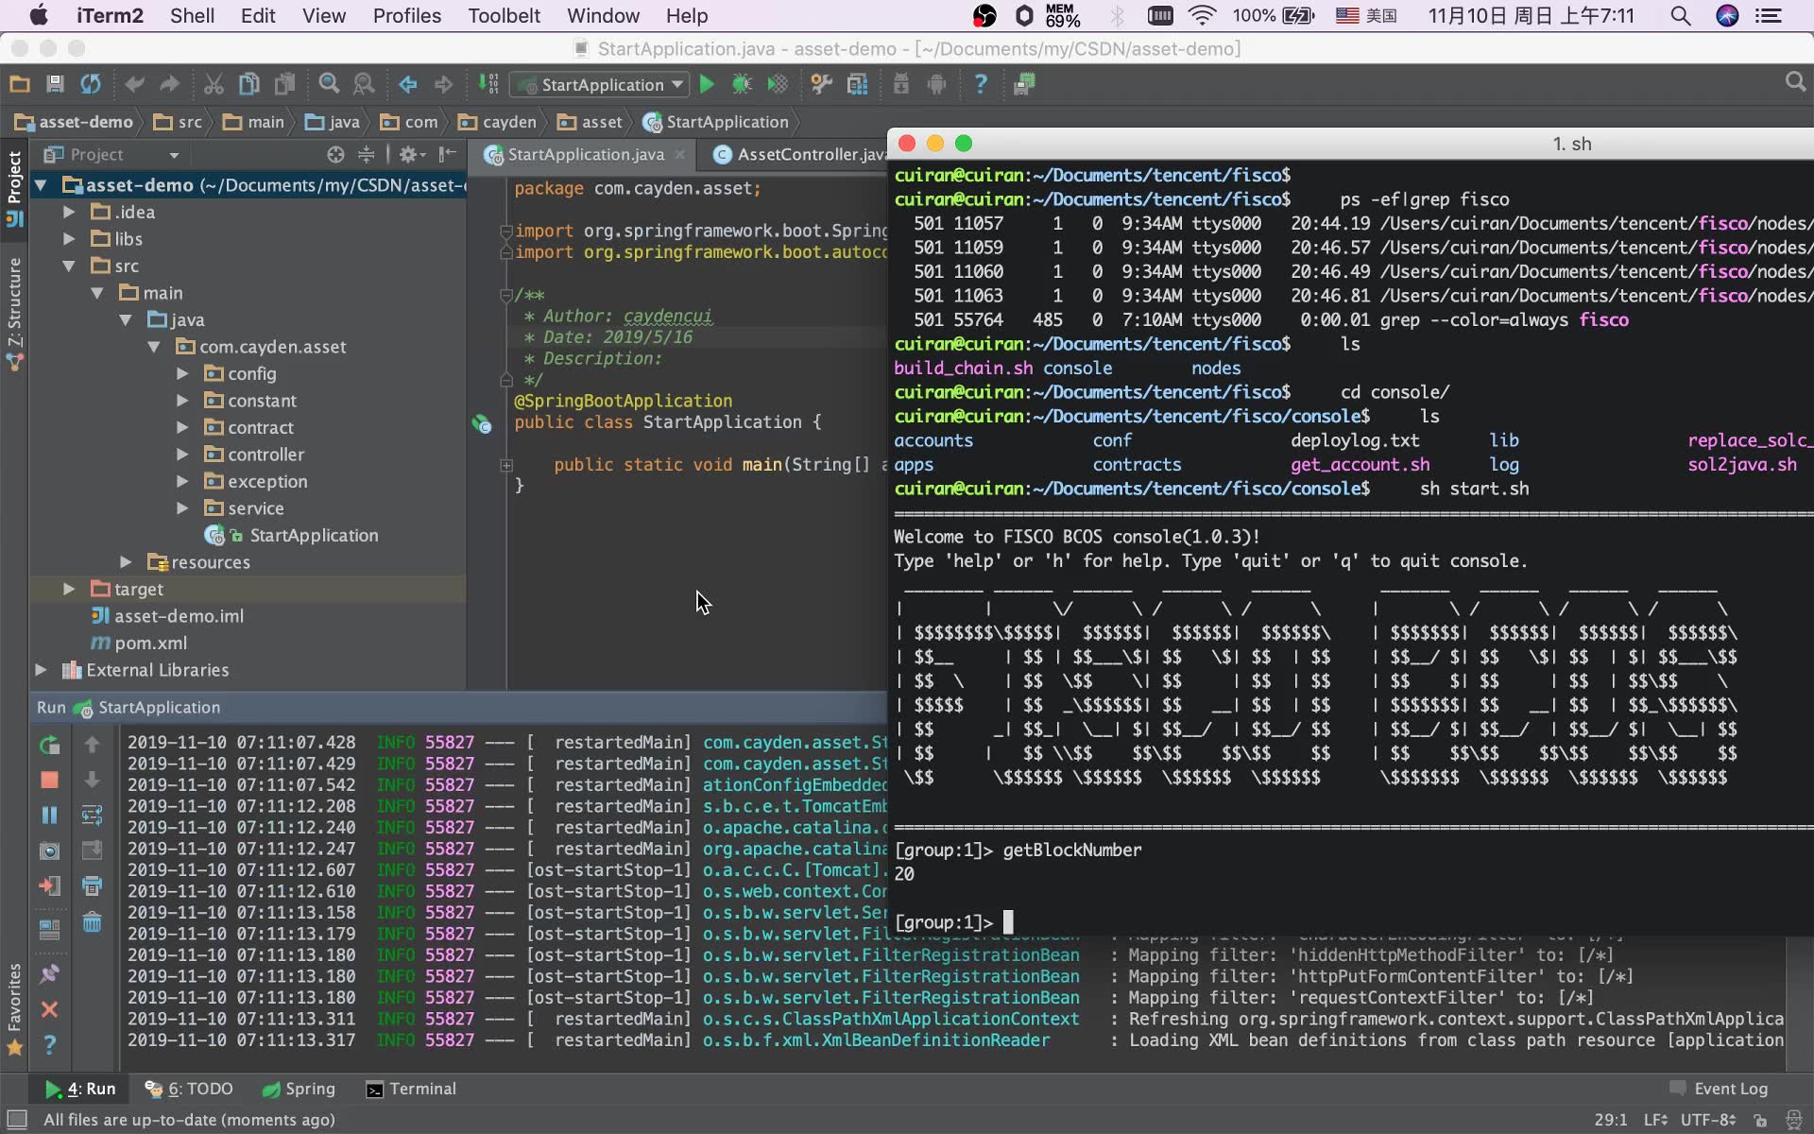Click the cayden breadcrumb in the navigation bar
This screenshot has width=1814, height=1134.
pyautogui.click(x=497, y=122)
